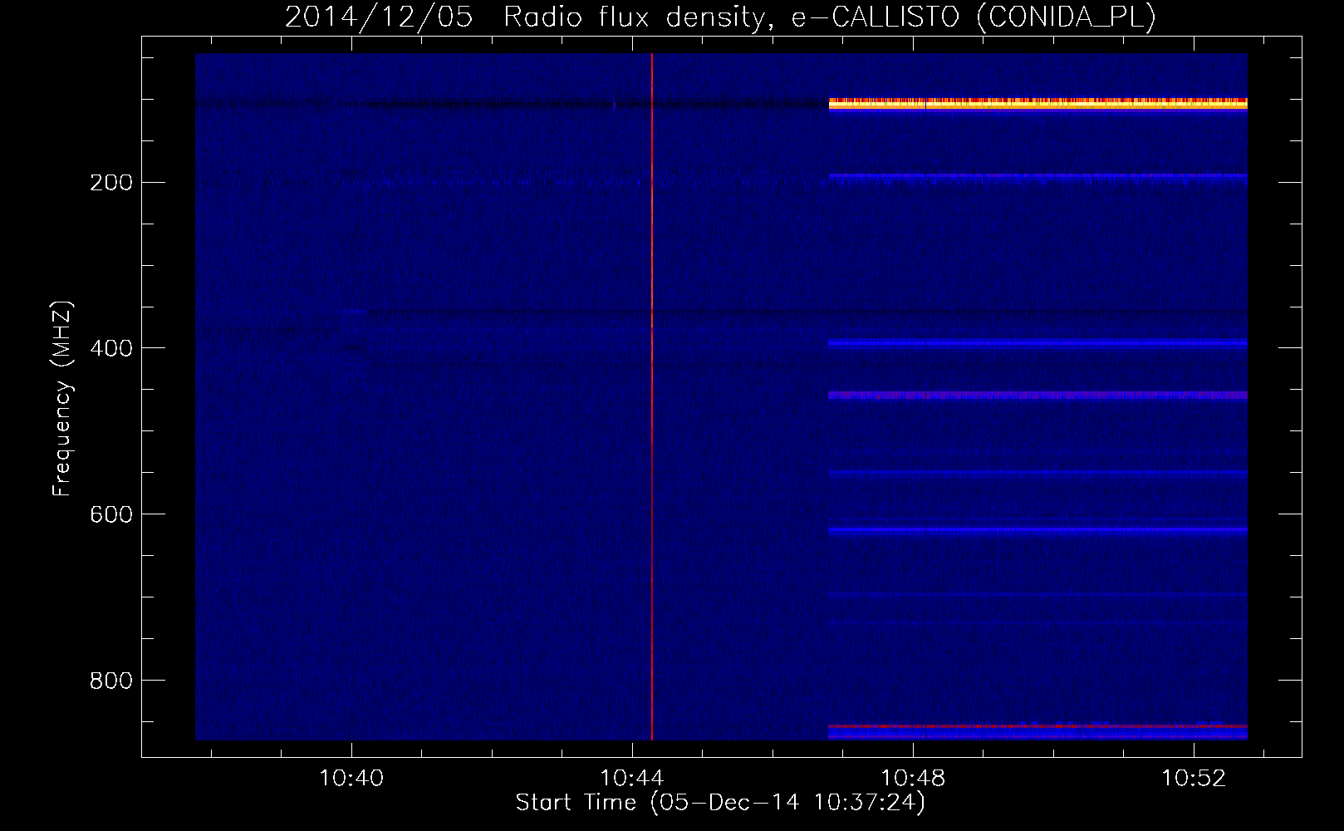Click the 200 frequency tick label
Image resolution: width=1344 pixels, height=831 pixels.
110,183
